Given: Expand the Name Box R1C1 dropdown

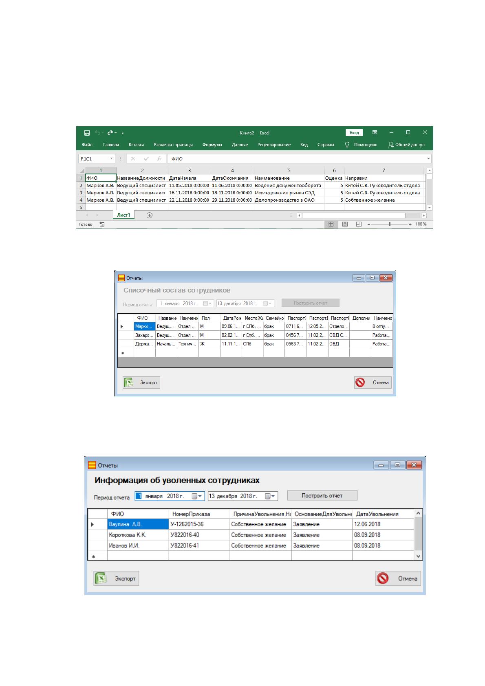Looking at the screenshot, I should pos(111,159).
